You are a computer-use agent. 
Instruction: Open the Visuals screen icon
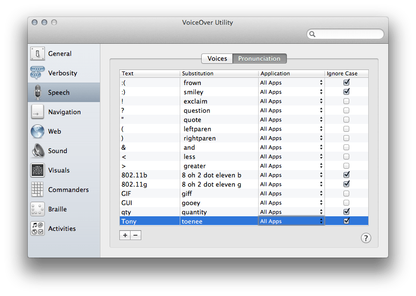(38, 170)
